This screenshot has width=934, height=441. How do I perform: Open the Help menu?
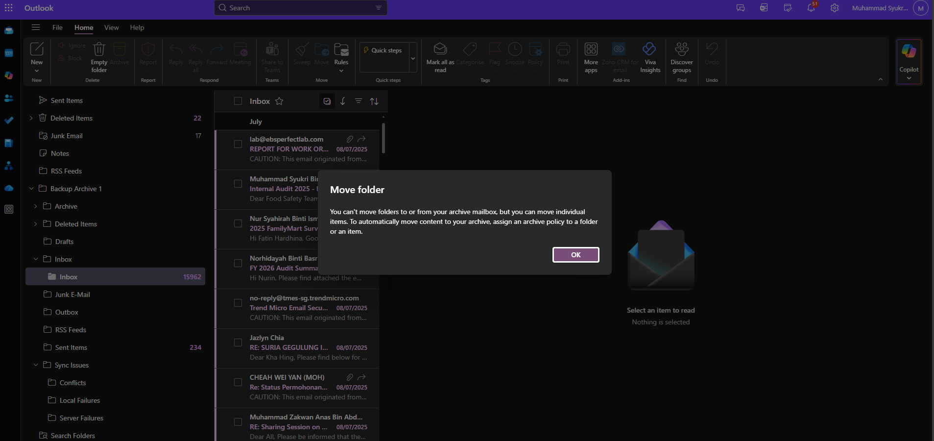[x=137, y=27]
